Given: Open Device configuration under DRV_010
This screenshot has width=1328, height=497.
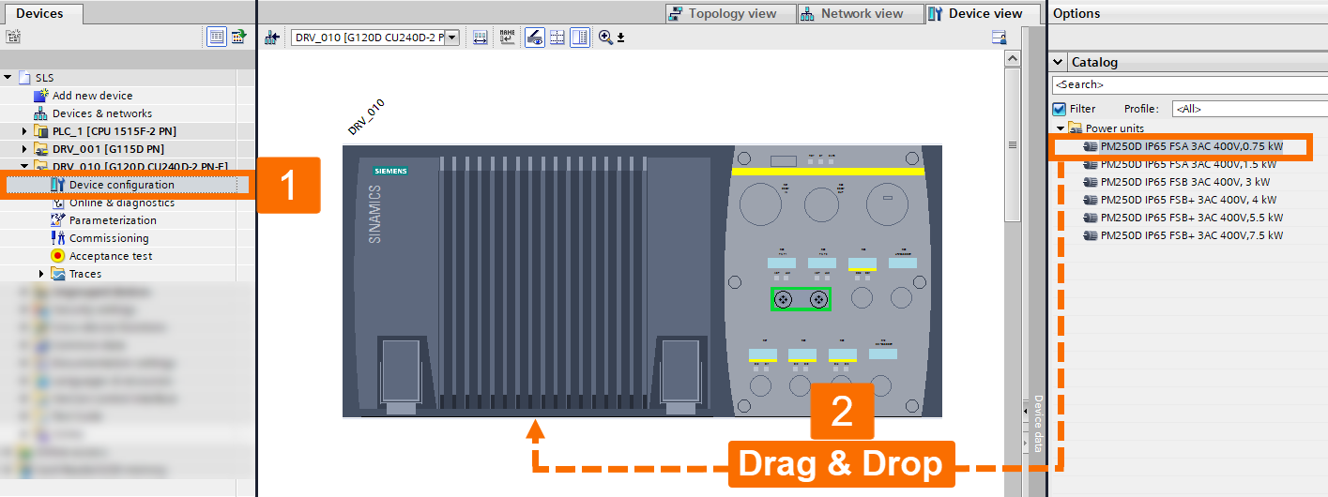Looking at the screenshot, I should (x=122, y=185).
